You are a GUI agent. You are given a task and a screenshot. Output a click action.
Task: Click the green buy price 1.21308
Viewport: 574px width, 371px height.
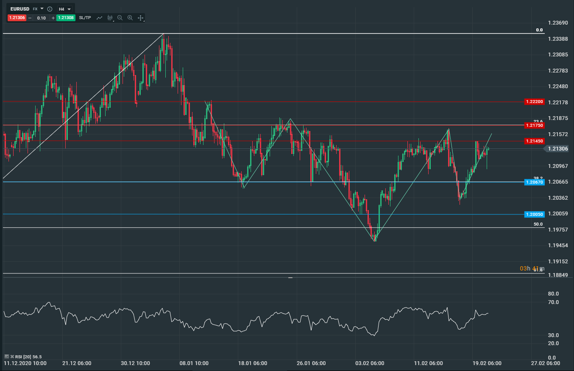[x=66, y=18]
